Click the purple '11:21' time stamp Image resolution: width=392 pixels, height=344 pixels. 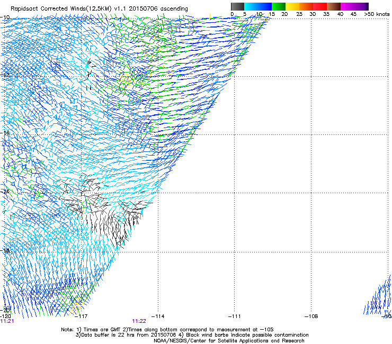7,321
